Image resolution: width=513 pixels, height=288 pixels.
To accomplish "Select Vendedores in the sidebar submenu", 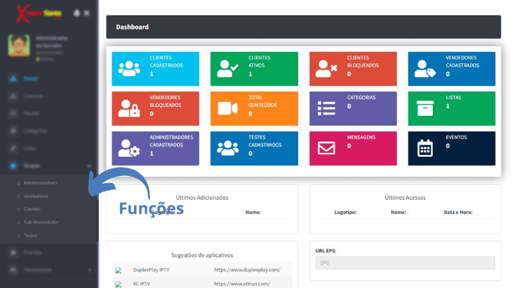I will click(36, 196).
